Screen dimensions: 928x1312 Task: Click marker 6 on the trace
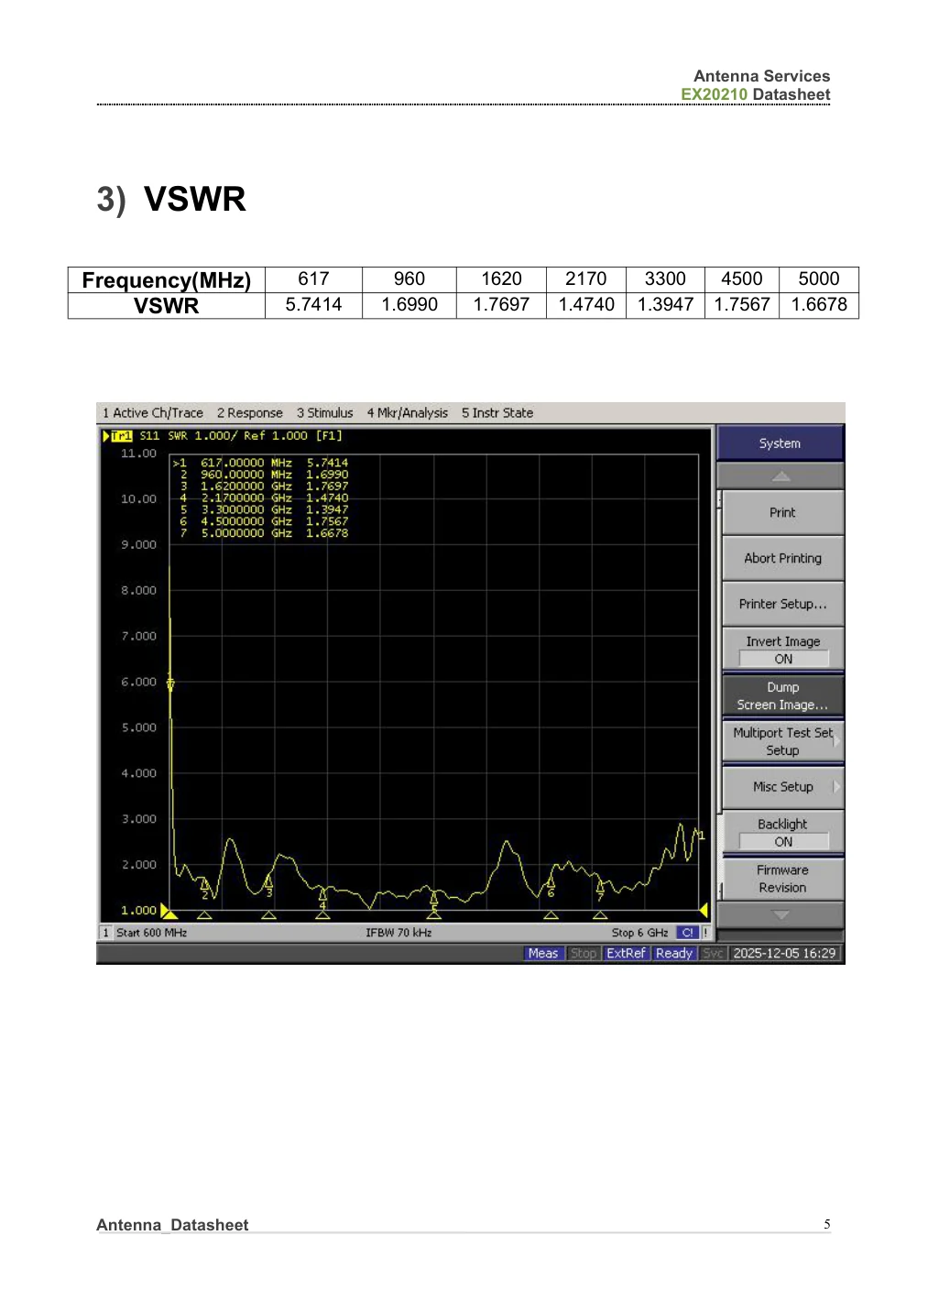551,886
